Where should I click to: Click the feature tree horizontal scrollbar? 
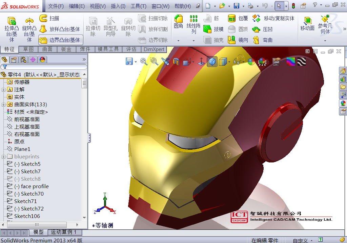click(37, 225)
